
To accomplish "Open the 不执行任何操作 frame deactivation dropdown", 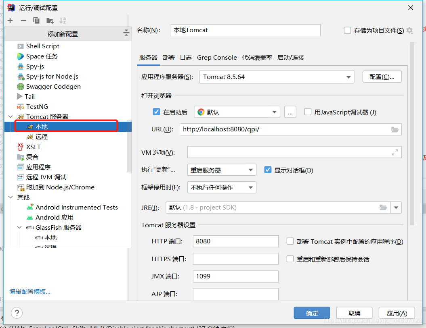I will tap(222, 187).
